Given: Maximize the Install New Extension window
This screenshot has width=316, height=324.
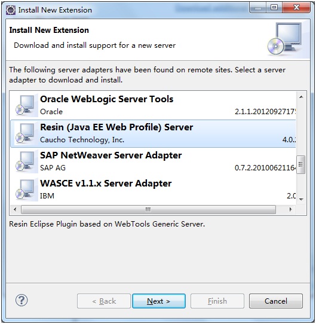Looking at the screenshot, I should tap(274, 7).
